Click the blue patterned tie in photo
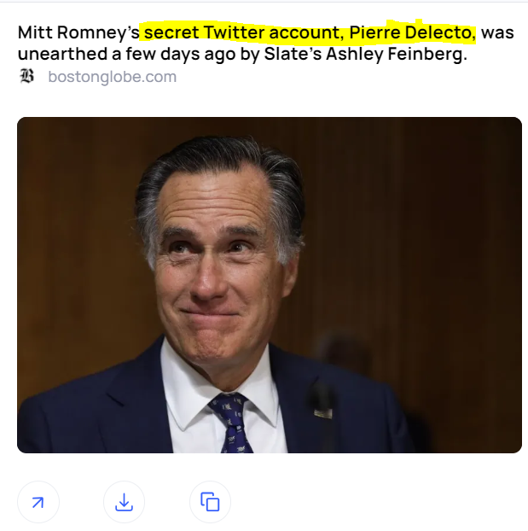 point(231,423)
